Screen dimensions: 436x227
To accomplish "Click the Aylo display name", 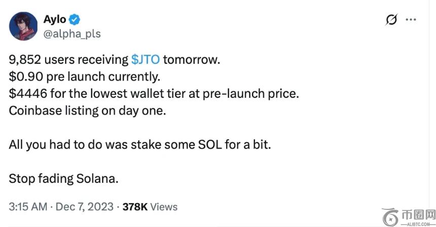I will pyautogui.click(x=53, y=20).
